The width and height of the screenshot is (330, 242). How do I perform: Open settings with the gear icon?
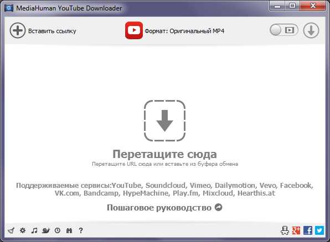click(23, 230)
